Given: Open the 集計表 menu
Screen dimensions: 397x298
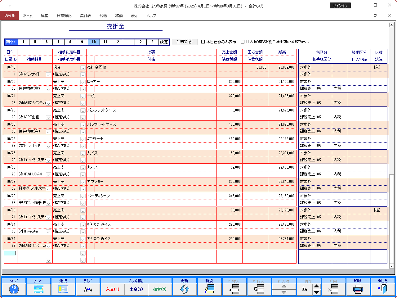Looking at the screenshot, I should tap(85, 16).
